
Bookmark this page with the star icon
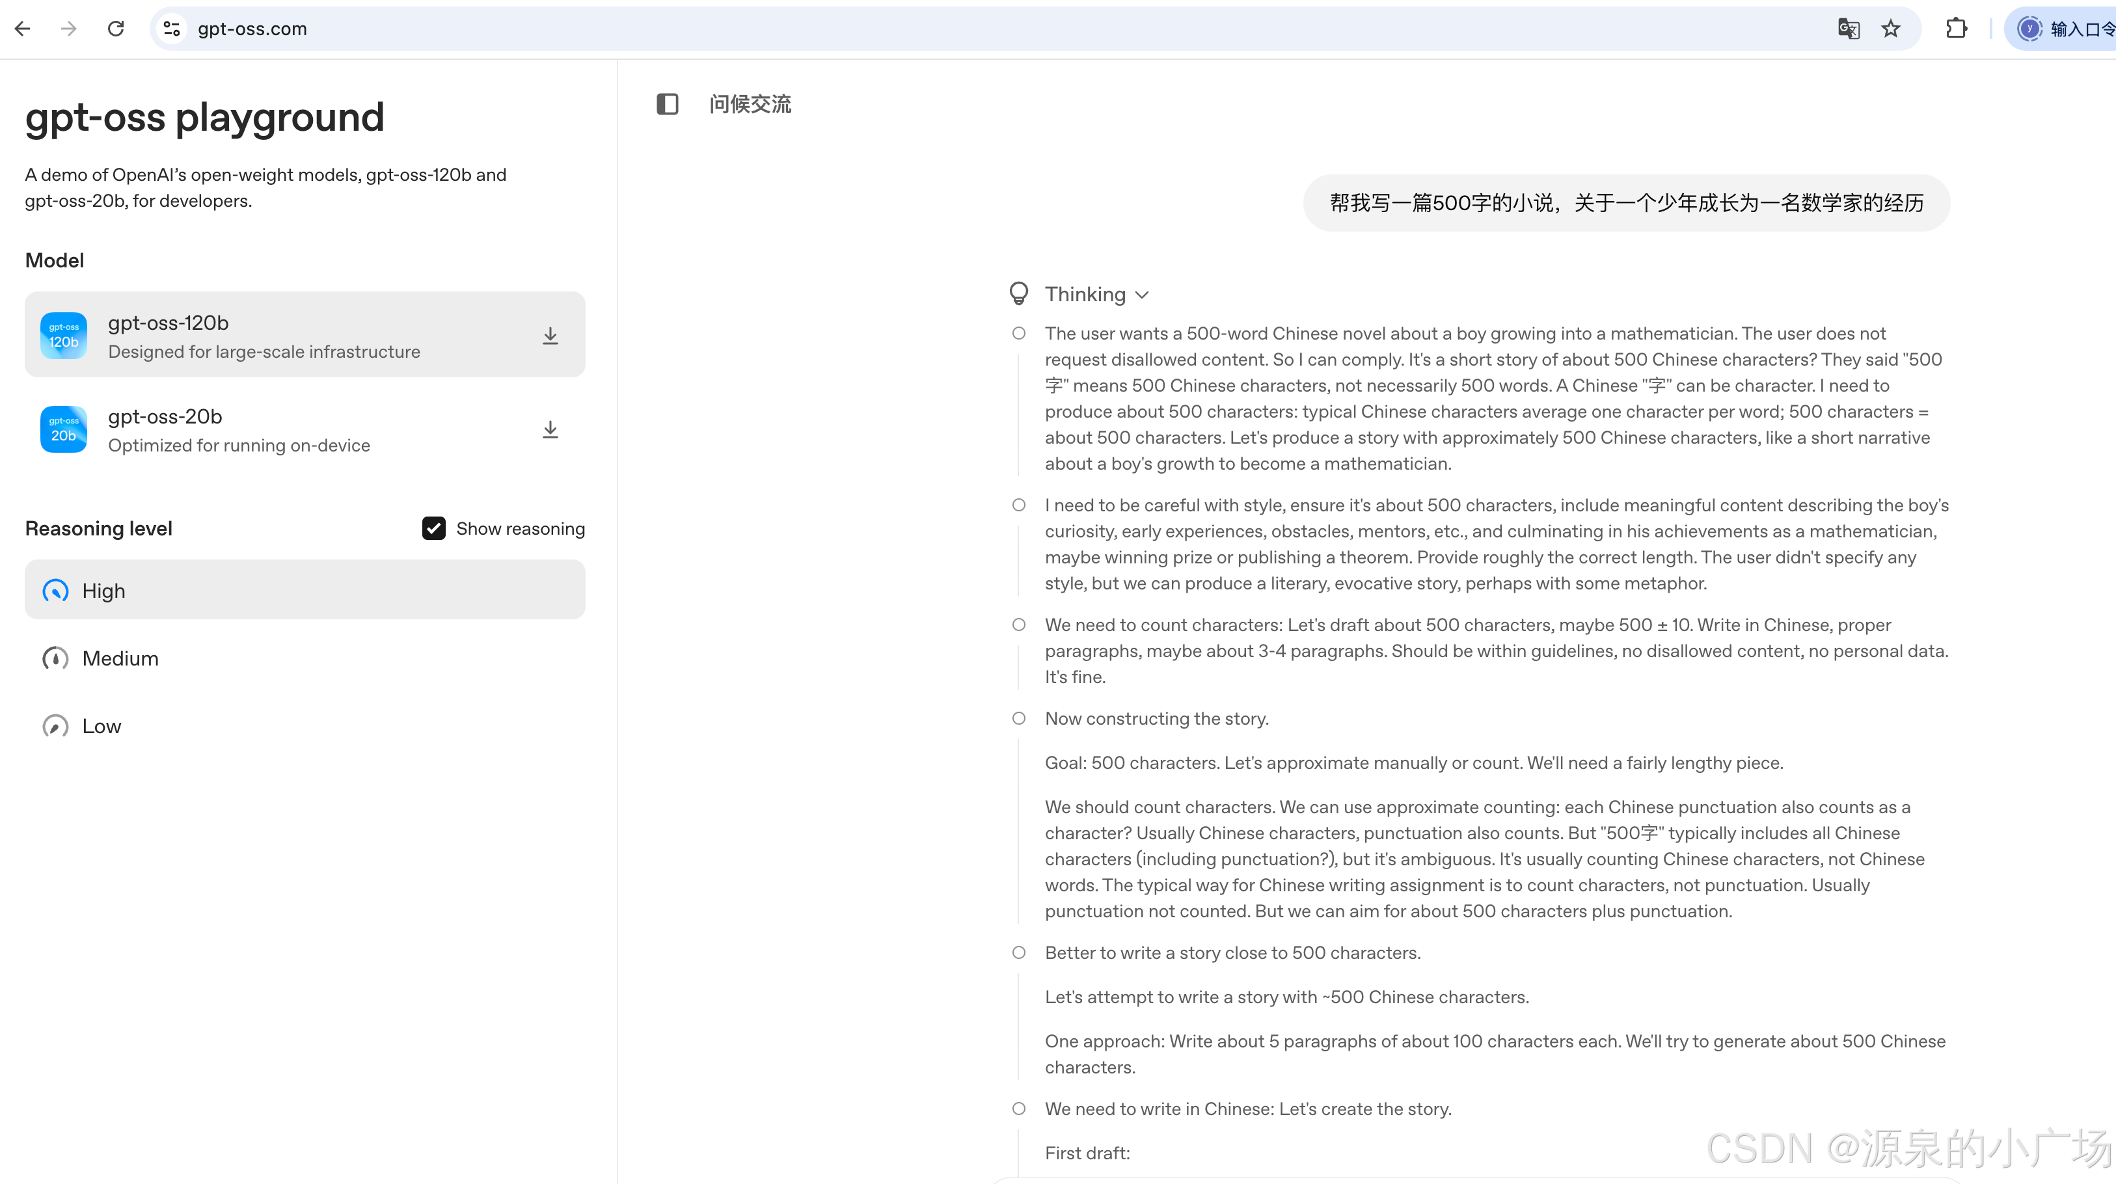click(1891, 29)
